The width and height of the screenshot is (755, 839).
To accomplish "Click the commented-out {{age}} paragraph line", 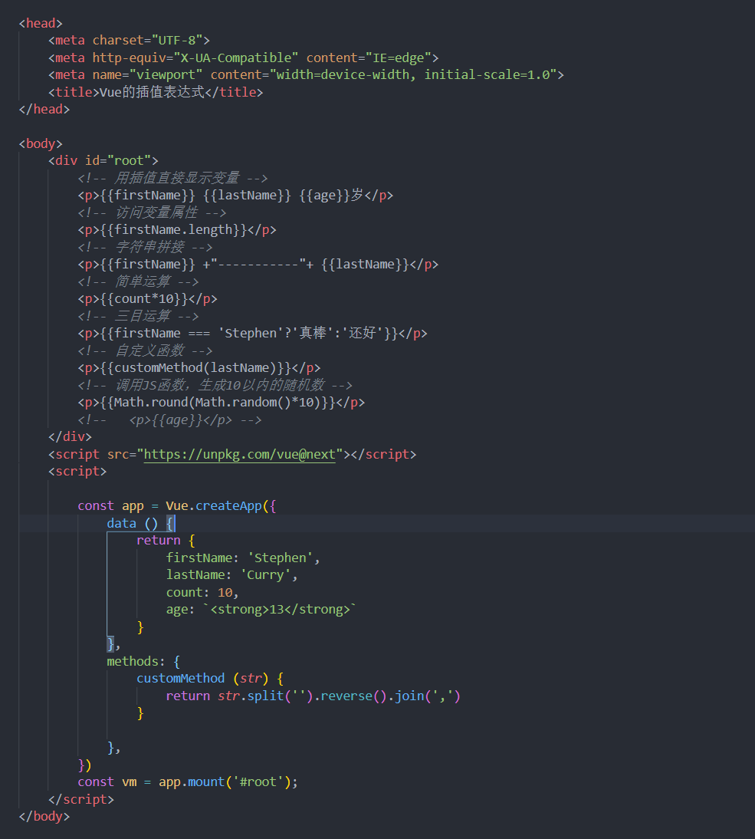I will click(x=169, y=419).
